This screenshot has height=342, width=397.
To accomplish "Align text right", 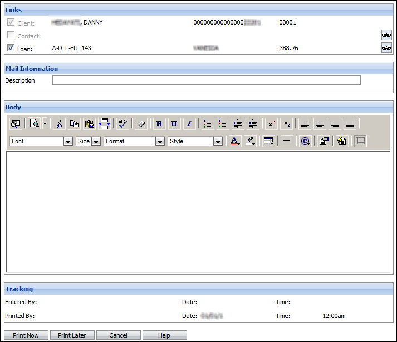I will click(335, 124).
